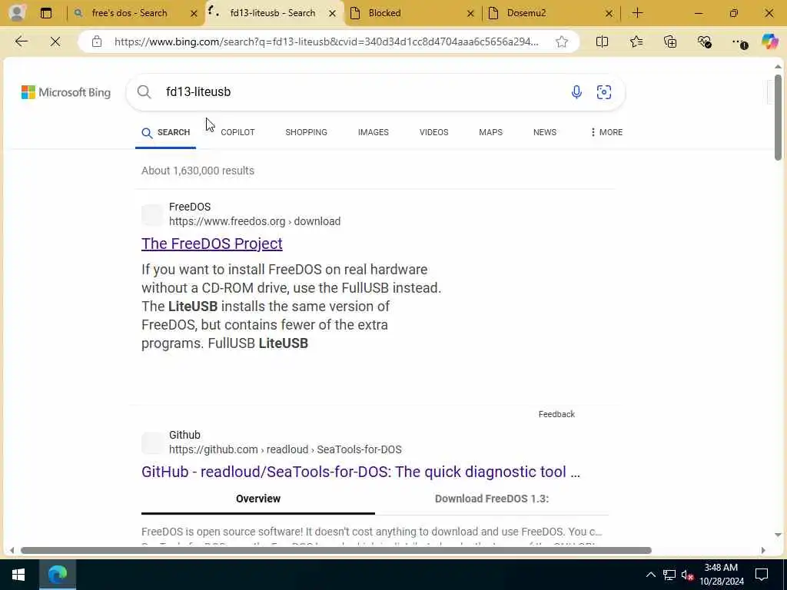Open Collections icon in toolbar
This screenshot has height=590, width=787.
670,41
